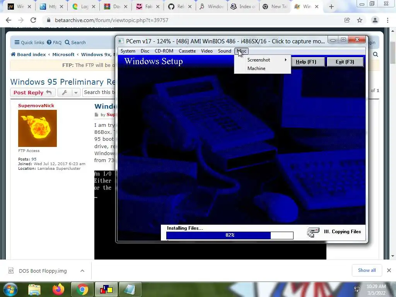The image size is (396, 297).
Task: Switch to the Index o tab
Action: [x=243, y=7]
